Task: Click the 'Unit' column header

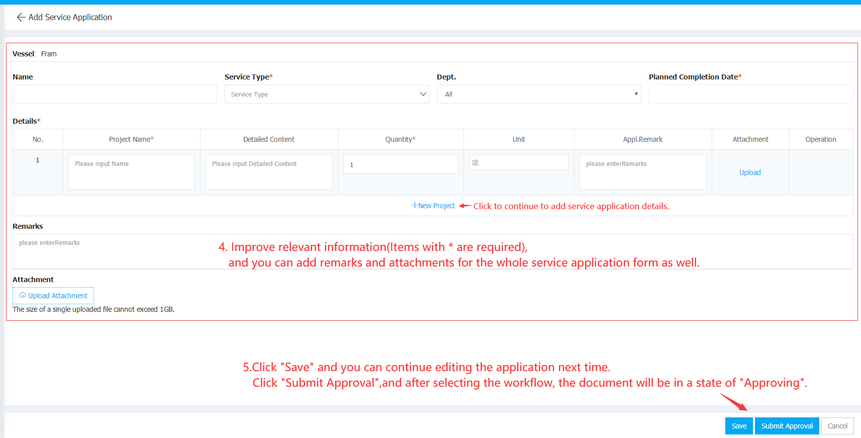Action: (519, 139)
